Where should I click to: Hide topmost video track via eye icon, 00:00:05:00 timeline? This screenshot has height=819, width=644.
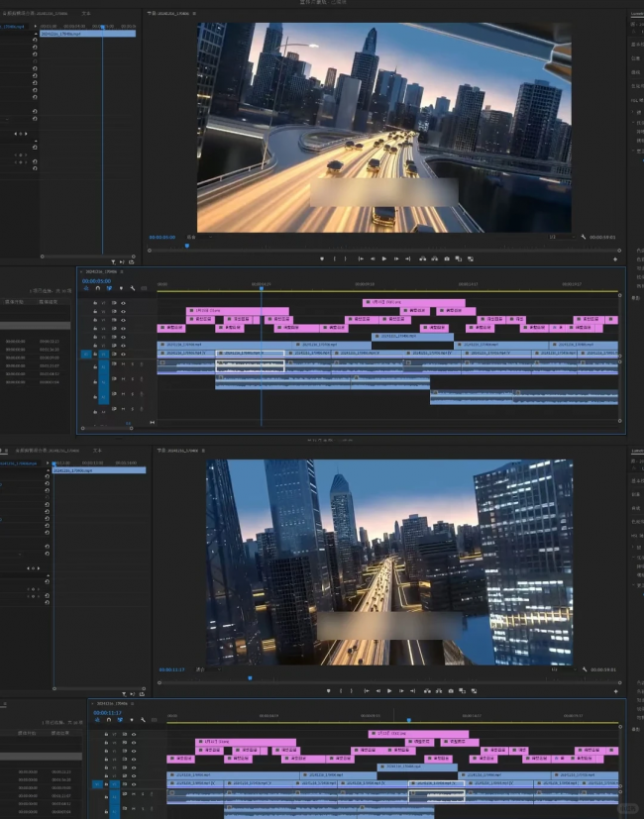pyautogui.click(x=123, y=301)
